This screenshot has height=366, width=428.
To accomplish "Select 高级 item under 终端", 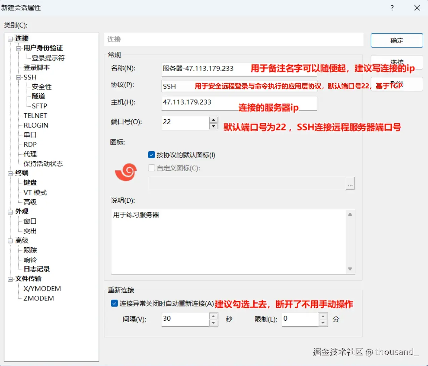I will (x=30, y=202).
